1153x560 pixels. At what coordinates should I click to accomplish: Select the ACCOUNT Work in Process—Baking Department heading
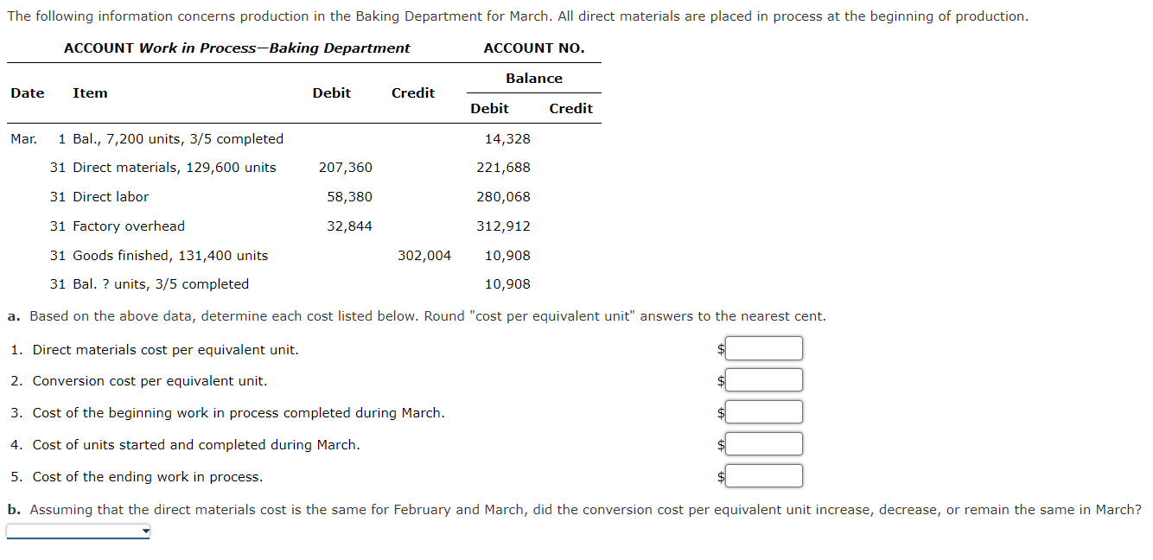[236, 48]
